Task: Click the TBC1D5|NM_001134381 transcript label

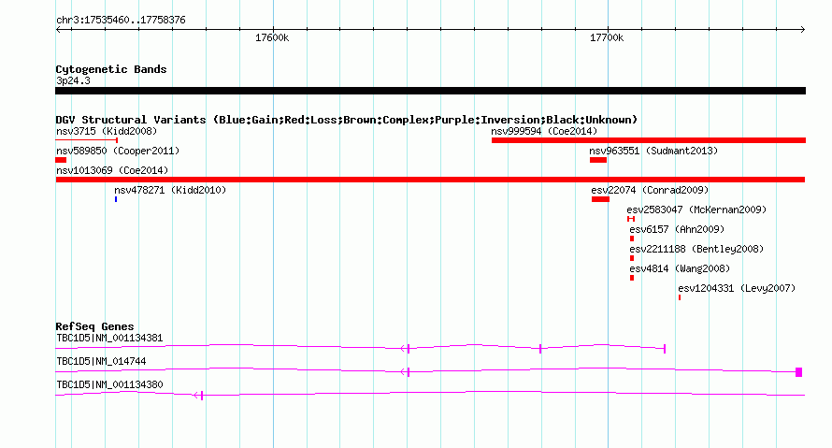Action: point(109,339)
